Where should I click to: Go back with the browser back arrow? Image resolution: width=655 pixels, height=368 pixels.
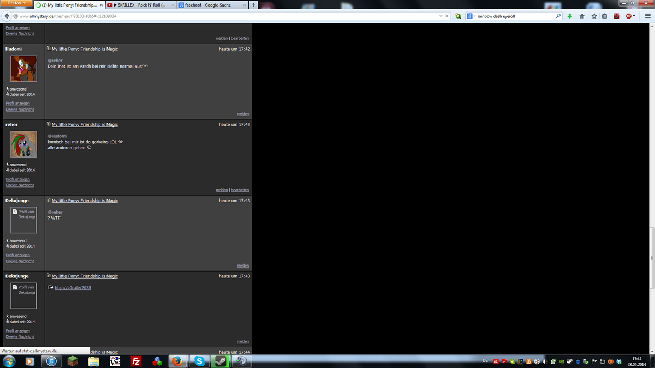(x=7, y=16)
